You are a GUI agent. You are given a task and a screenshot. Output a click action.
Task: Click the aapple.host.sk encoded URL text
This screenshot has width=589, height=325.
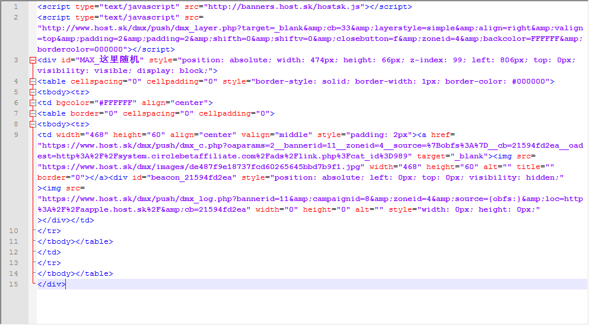click(x=144, y=210)
